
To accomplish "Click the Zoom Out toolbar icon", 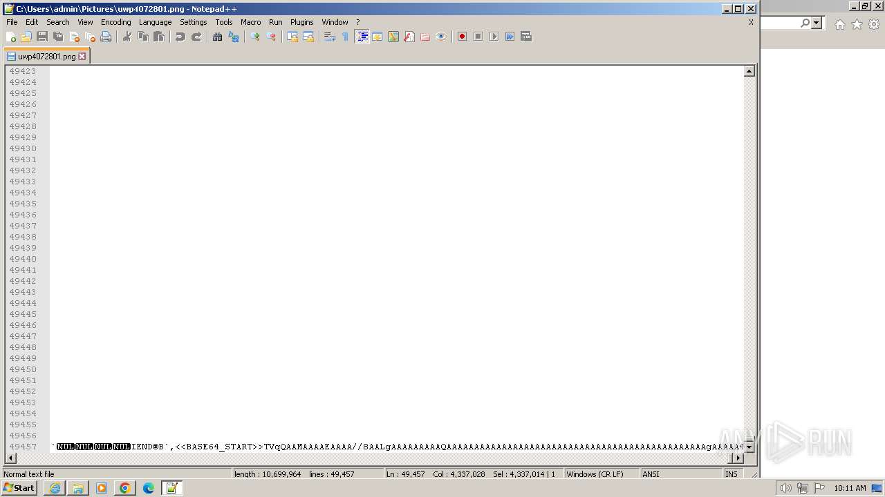I will tap(271, 37).
